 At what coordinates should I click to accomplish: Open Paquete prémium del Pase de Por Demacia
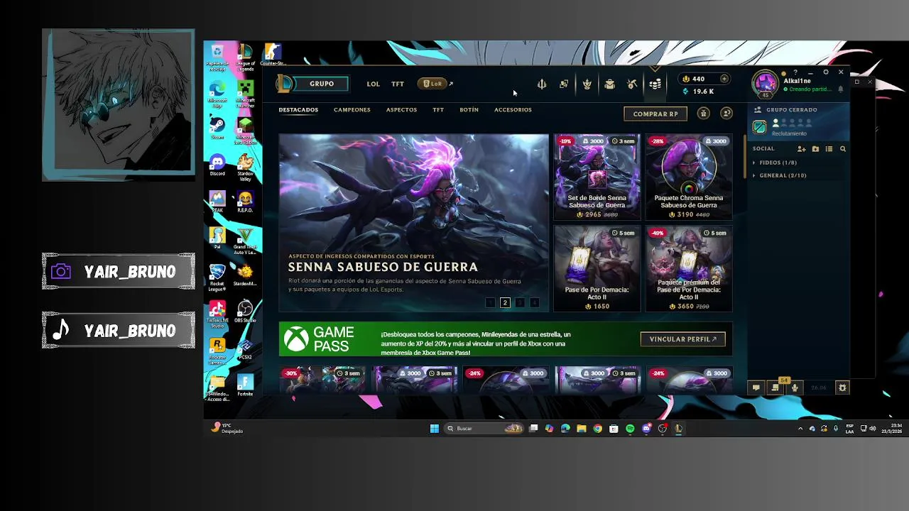click(x=688, y=269)
